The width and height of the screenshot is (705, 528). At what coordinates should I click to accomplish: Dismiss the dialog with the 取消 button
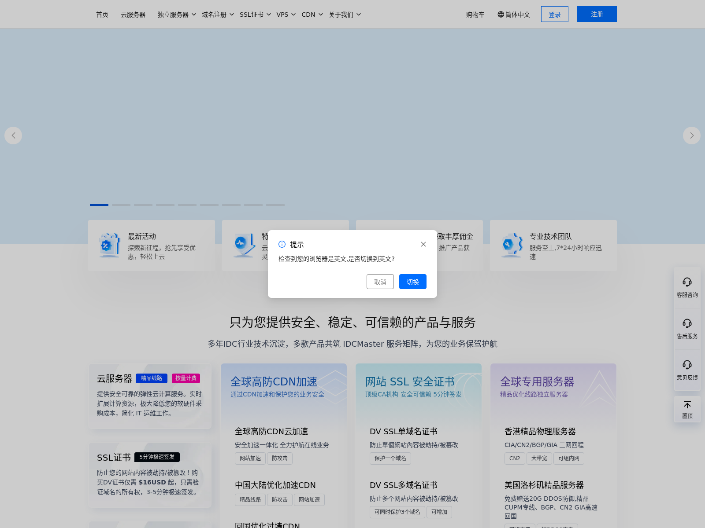[x=380, y=282]
